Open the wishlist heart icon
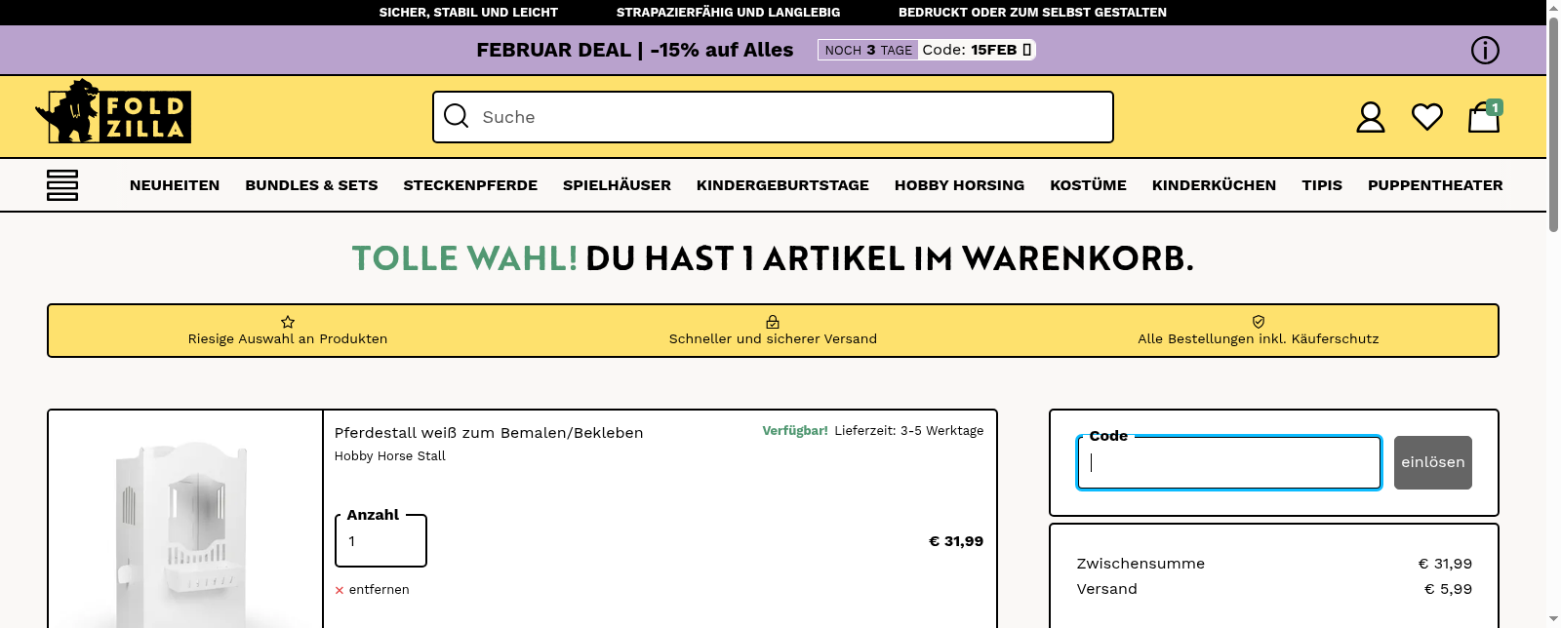1561x628 pixels. point(1427,117)
